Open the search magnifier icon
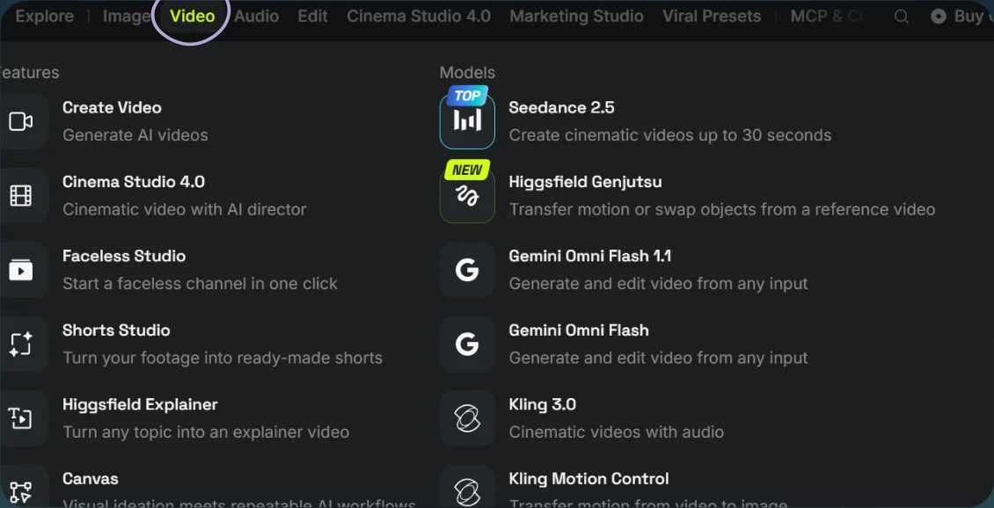 pos(901,17)
